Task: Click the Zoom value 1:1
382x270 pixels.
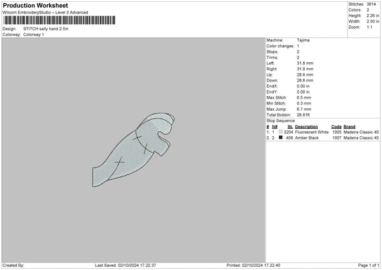Action: pyautogui.click(x=369, y=27)
